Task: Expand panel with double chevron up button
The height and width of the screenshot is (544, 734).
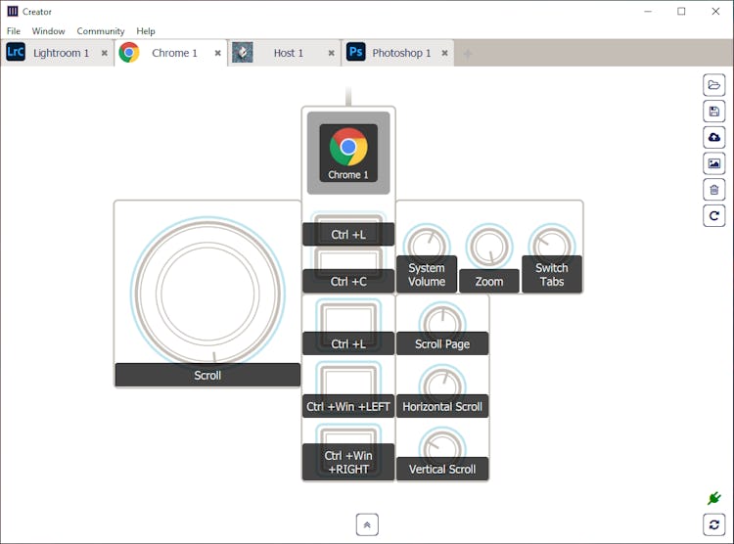Action: coord(367,524)
